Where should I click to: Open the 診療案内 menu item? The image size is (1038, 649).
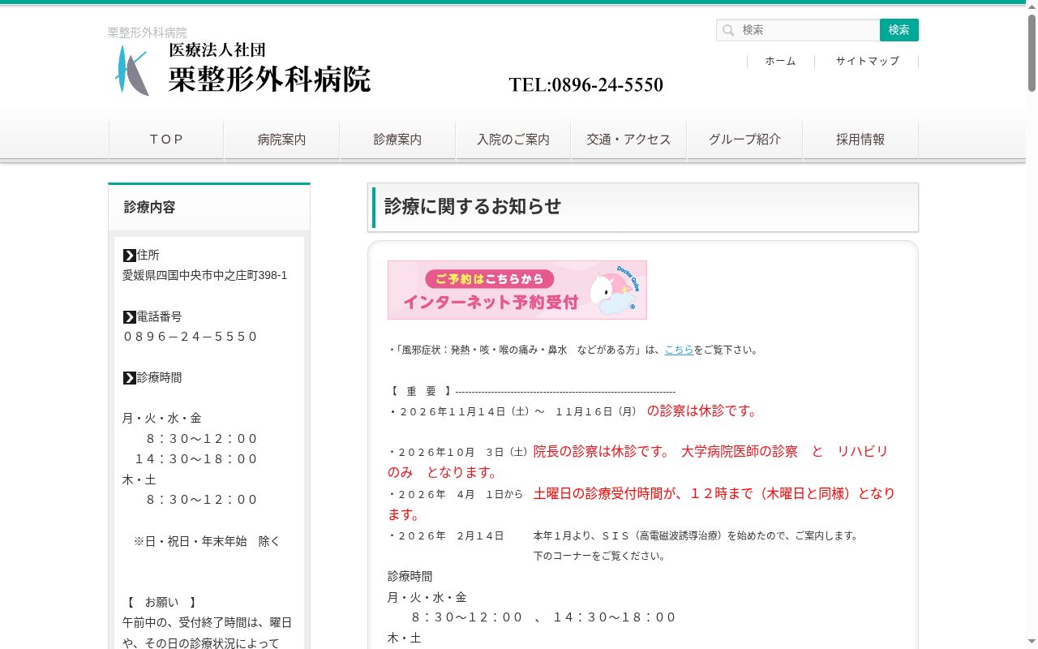(x=397, y=140)
